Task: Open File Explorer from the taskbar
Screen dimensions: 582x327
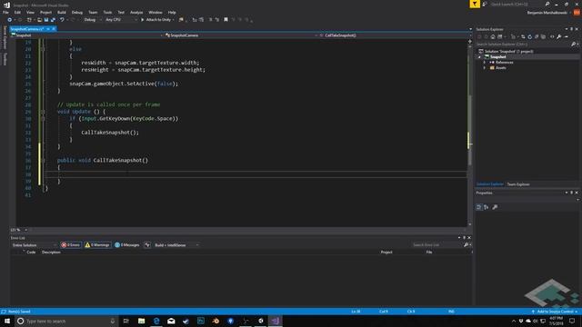Action: pos(142,321)
